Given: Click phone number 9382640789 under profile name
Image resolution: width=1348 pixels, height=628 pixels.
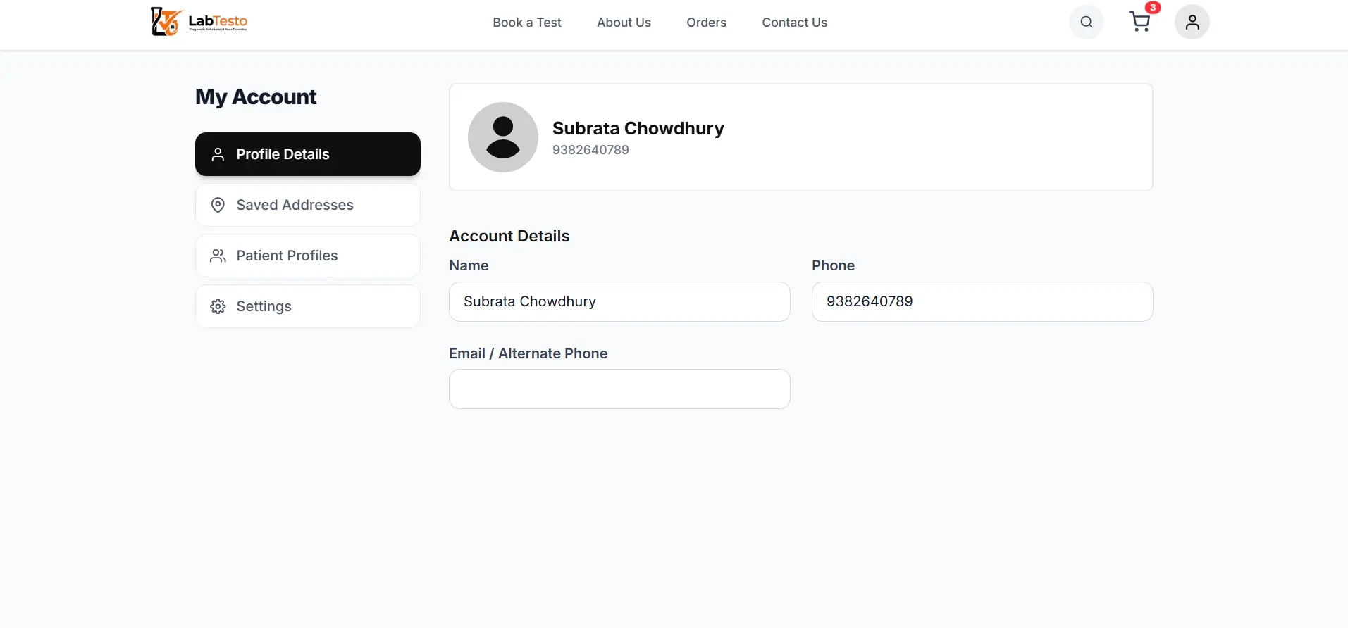Looking at the screenshot, I should tap(590, 150).
